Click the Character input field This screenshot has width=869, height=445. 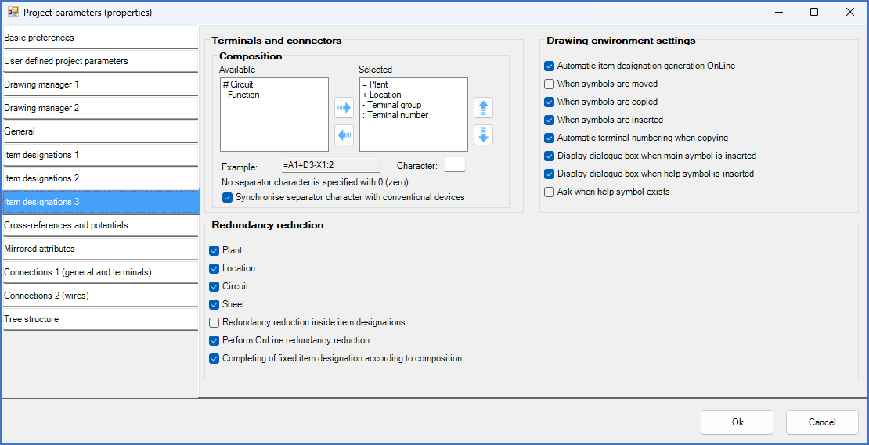click(456, 165)
